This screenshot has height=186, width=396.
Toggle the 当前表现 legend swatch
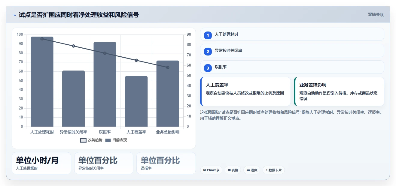(x=108, y=140)
